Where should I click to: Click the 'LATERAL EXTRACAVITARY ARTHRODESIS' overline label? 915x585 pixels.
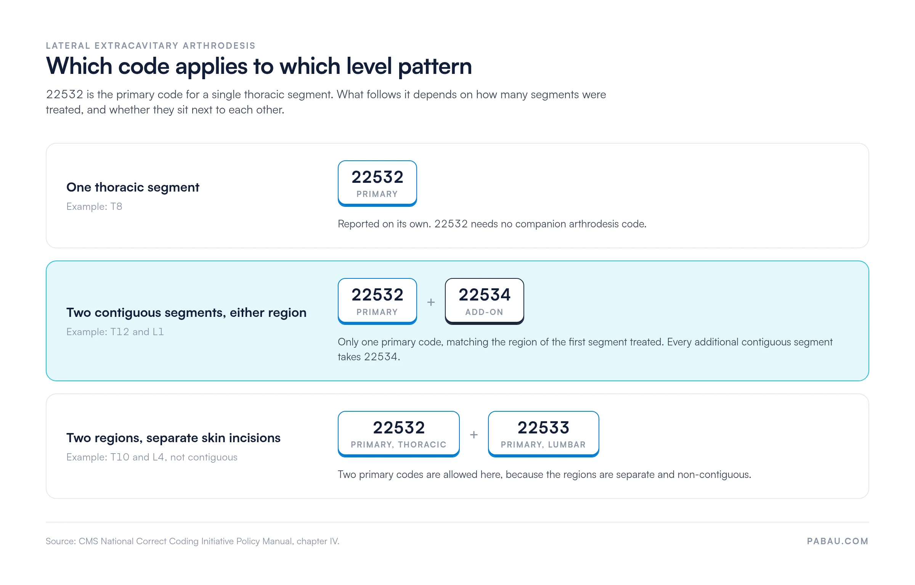click(151, 46)
